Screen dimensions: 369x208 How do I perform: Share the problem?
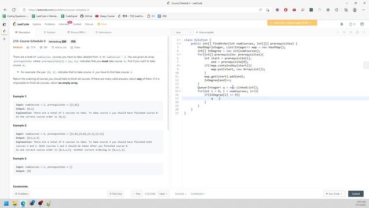point(76,47)
